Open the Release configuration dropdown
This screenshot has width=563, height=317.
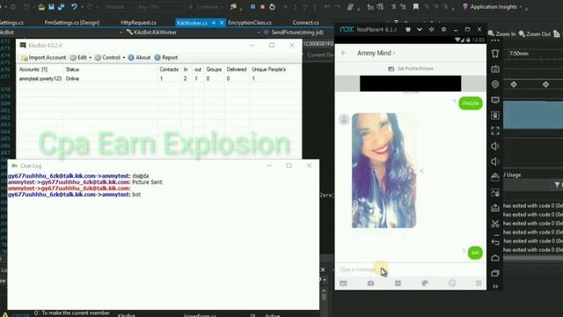[x=119, y=7]
